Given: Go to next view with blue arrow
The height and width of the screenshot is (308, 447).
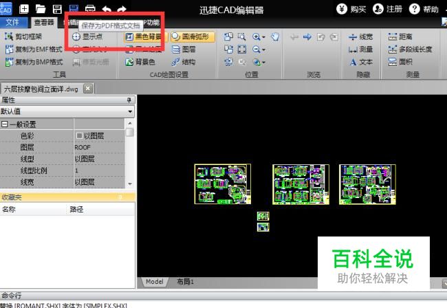Looking at the screenshot, I should pyautogui.click(x=307, y=36).
